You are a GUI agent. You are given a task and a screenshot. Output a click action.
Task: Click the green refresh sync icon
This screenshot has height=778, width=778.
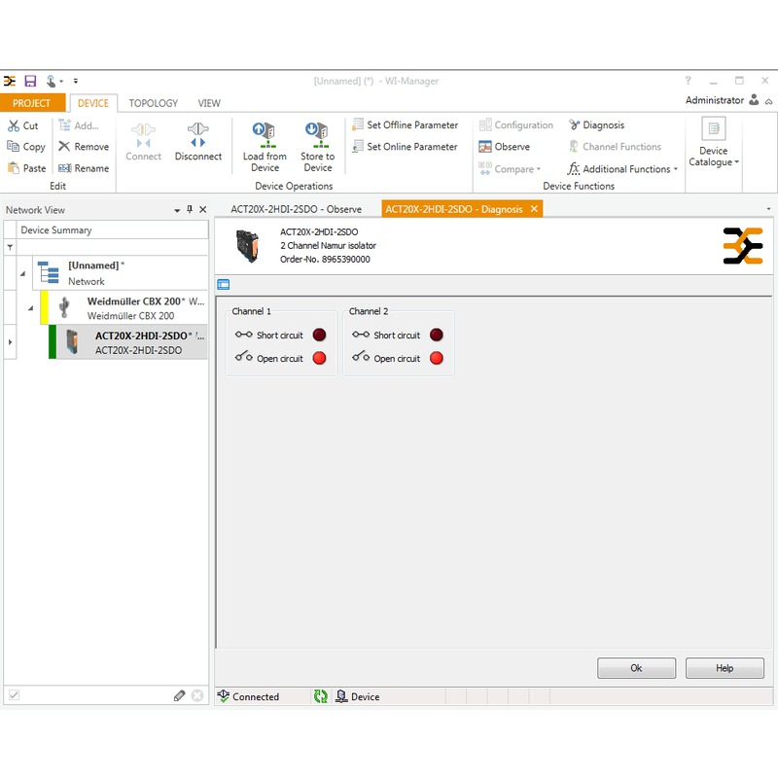(321, 696)
